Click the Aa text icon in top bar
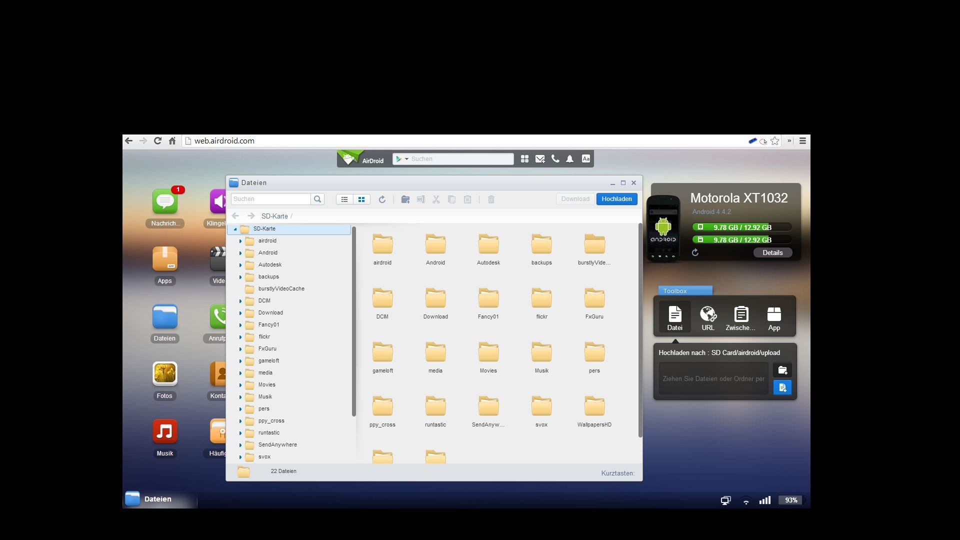Screen dimensions: 960x540 [x=586, y=159]
